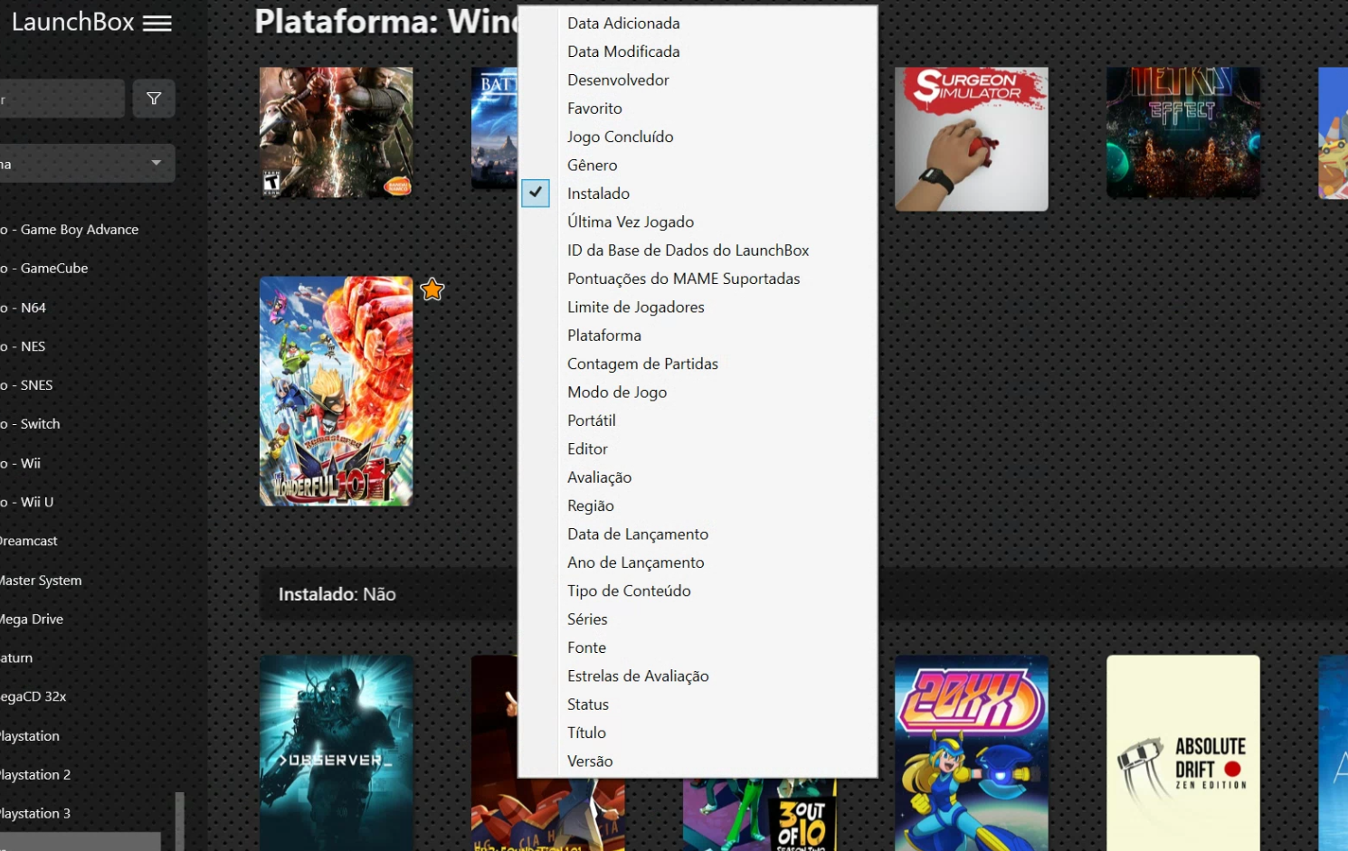Select the Tekken game cover

pos(337,132)
